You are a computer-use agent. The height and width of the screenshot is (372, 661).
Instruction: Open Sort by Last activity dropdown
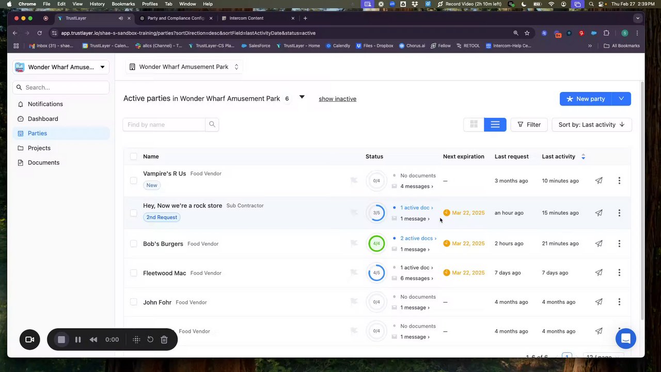(x=591, y=125)
